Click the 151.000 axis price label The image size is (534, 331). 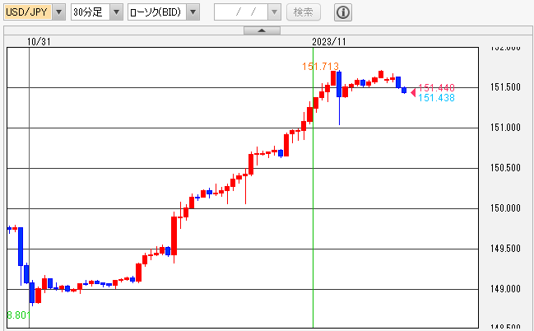click(505, 128)
